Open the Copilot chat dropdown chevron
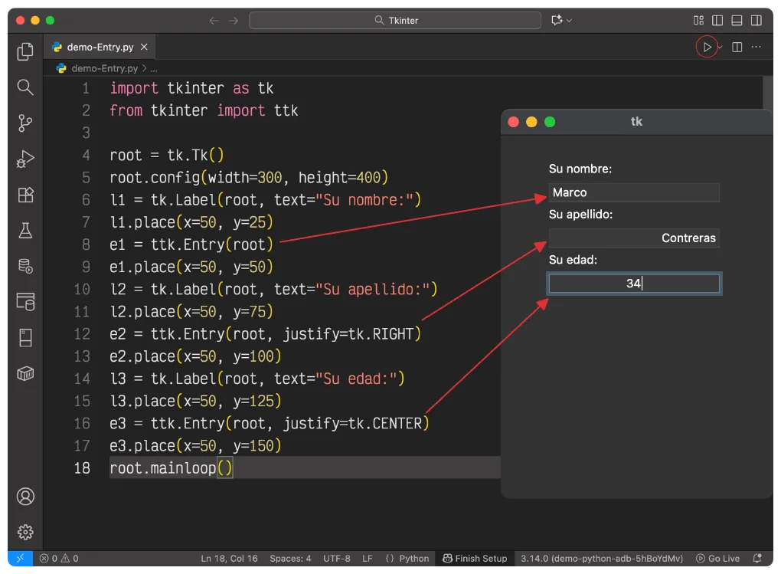 pos(570,21)
